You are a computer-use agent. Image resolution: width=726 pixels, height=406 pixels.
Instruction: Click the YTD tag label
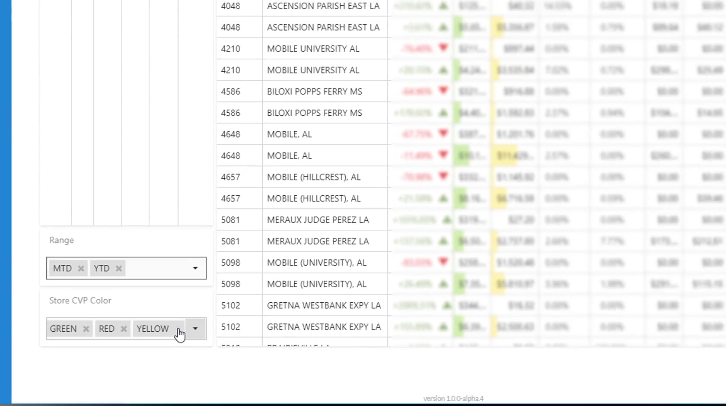(x=102, y=269)
